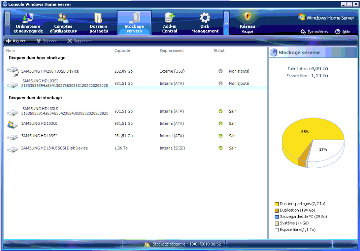Click the Emplacement column header

(172, 50)
